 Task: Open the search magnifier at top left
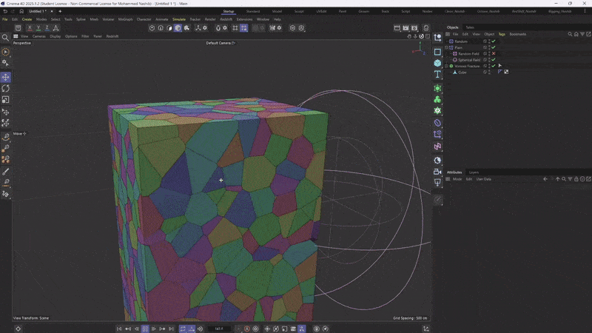pyautogui.click(x=5, y=38)
